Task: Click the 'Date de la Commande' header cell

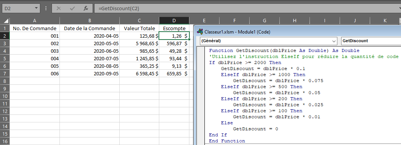Action: [90, 28]
